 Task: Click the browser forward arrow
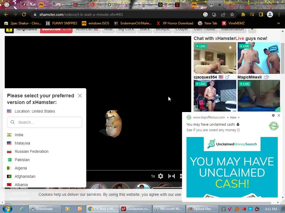click(x=15, y=14)
